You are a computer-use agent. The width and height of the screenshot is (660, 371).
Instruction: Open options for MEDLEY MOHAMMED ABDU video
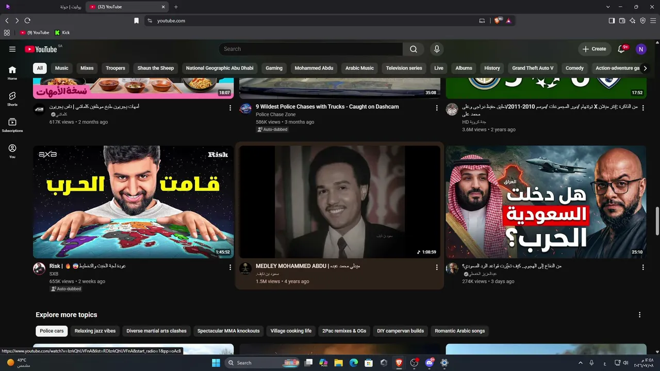[x=437, y=267]
